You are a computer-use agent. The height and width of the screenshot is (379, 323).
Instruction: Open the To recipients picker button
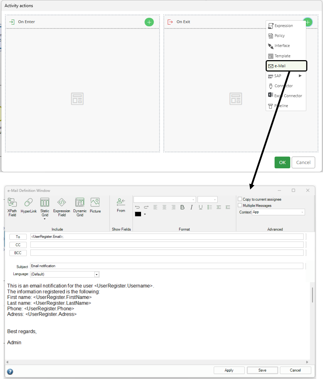(18, 237)
